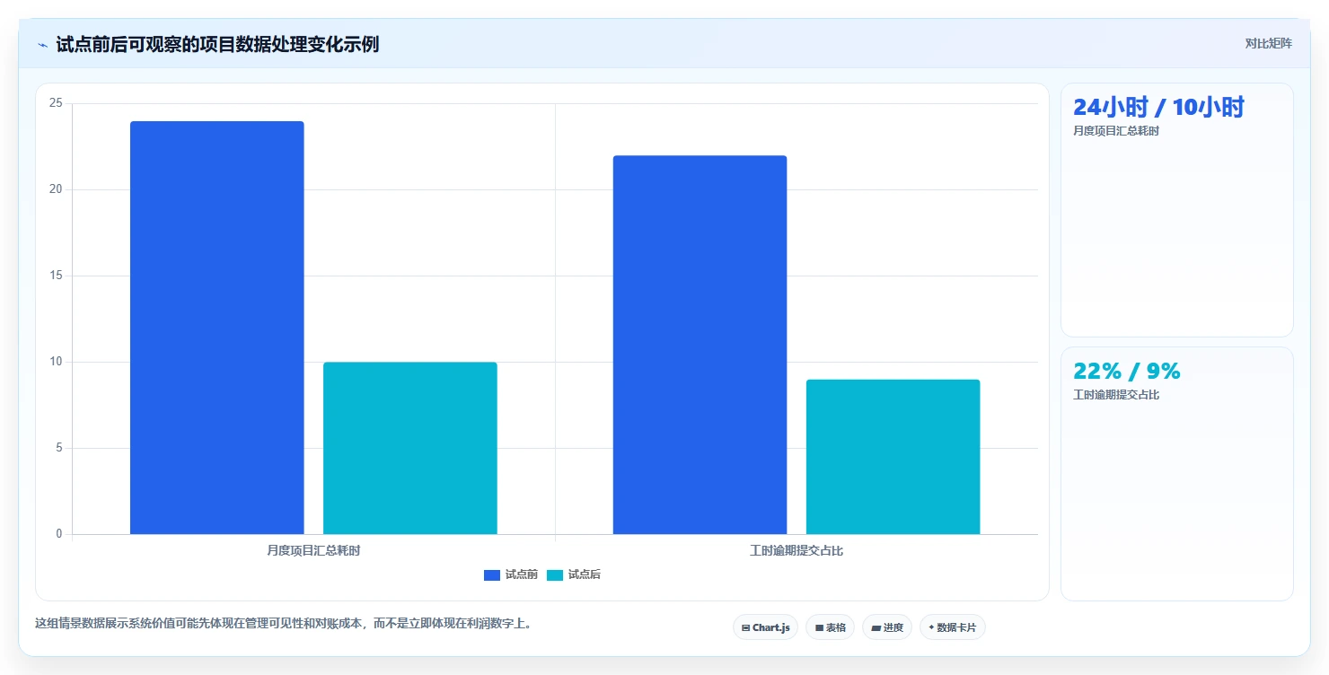The image size is (1329, 675).
Task: Click the cyan 试点后 legend color box
Action: 555,575
